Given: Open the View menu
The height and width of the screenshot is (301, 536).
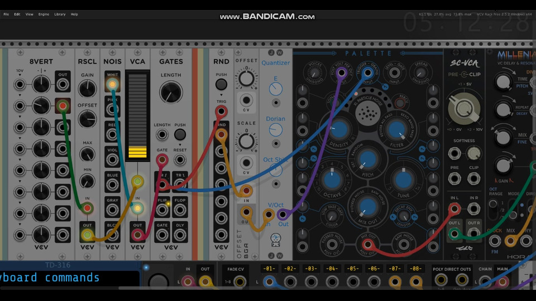Looking at the screenshot, I should point(30,14).
